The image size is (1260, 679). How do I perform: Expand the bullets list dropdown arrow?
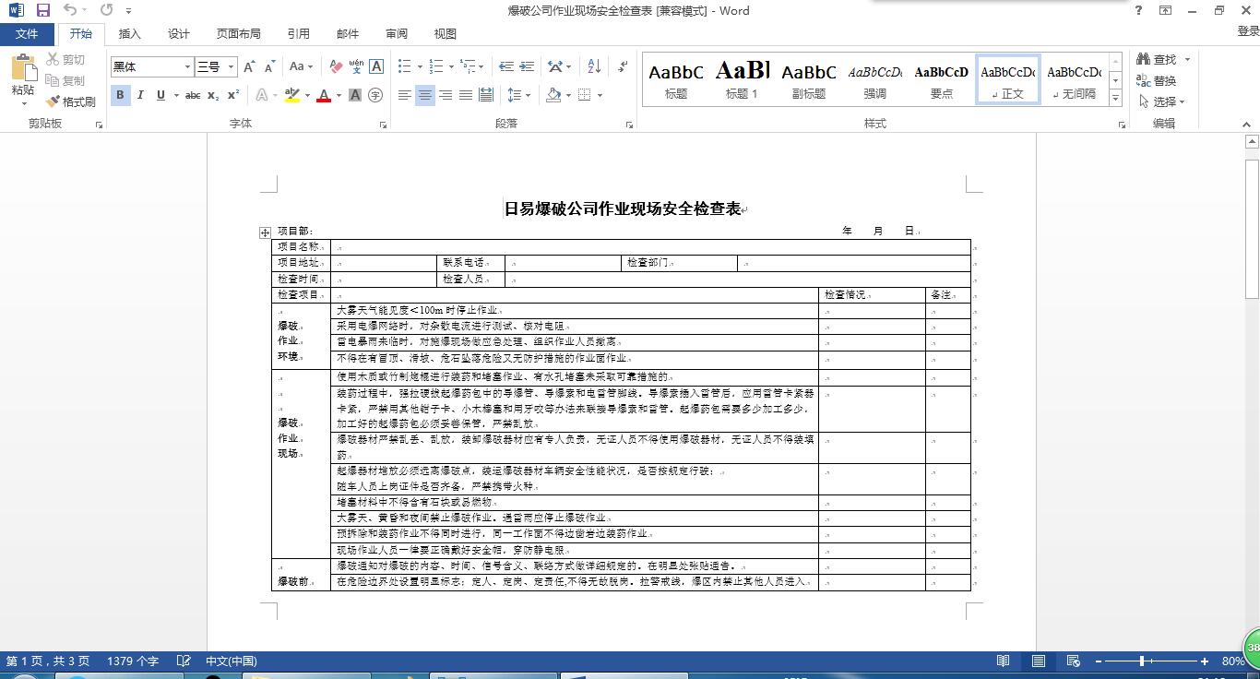tap(420, 66)
